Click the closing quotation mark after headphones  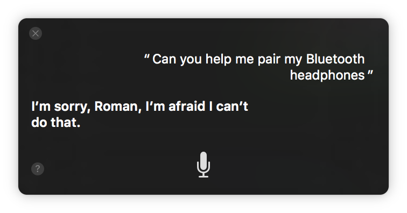(370, 72)
